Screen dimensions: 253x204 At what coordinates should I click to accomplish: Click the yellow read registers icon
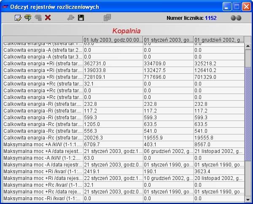pyautogui.click(x=28, y=18)
